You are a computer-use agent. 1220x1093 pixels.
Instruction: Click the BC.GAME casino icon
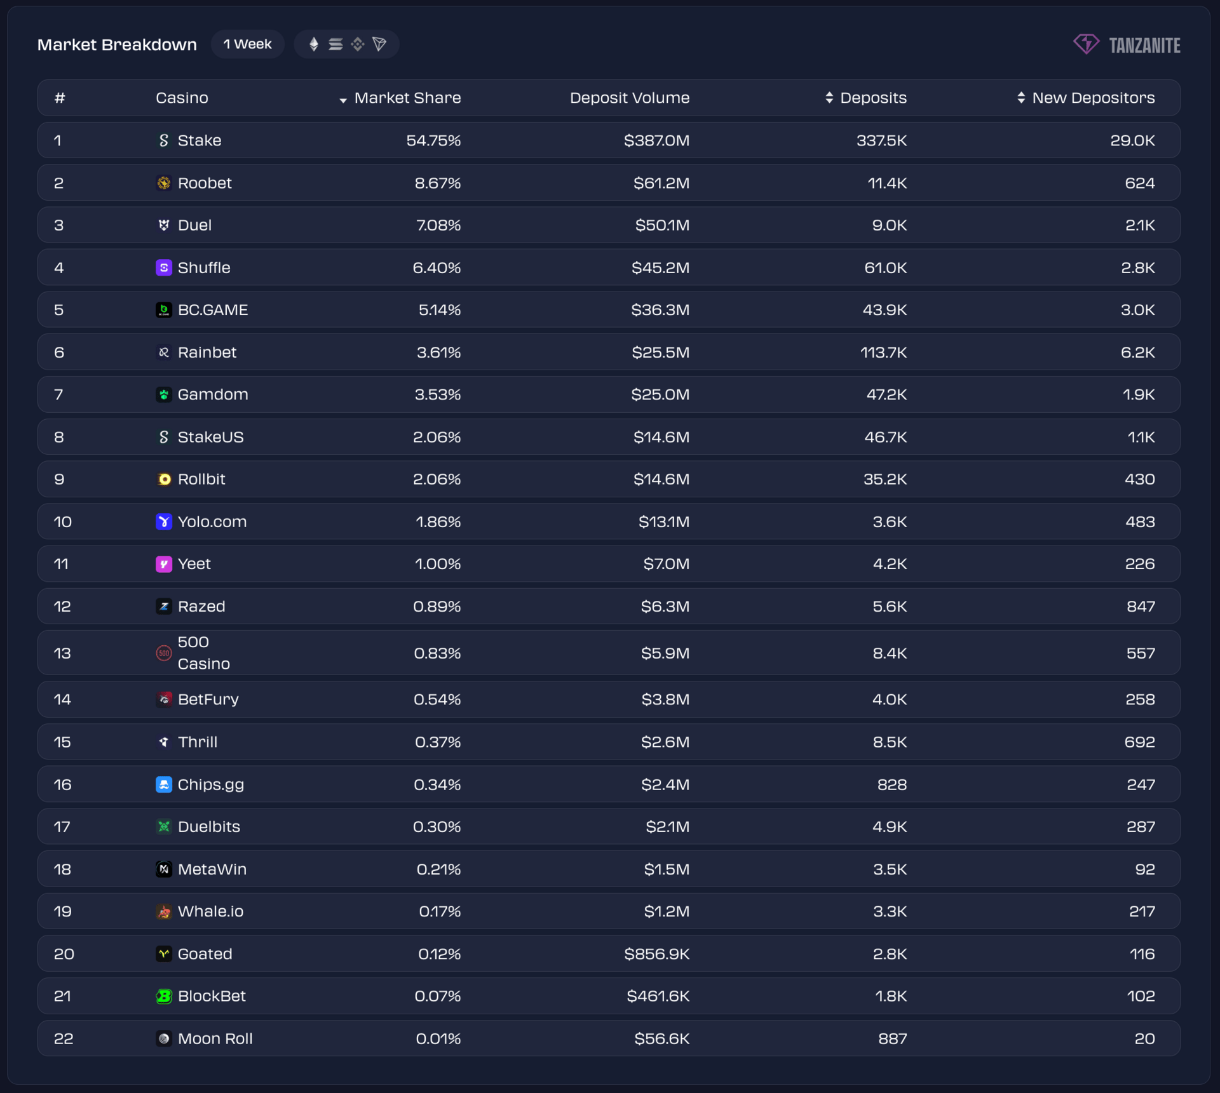tap(164, 310)
